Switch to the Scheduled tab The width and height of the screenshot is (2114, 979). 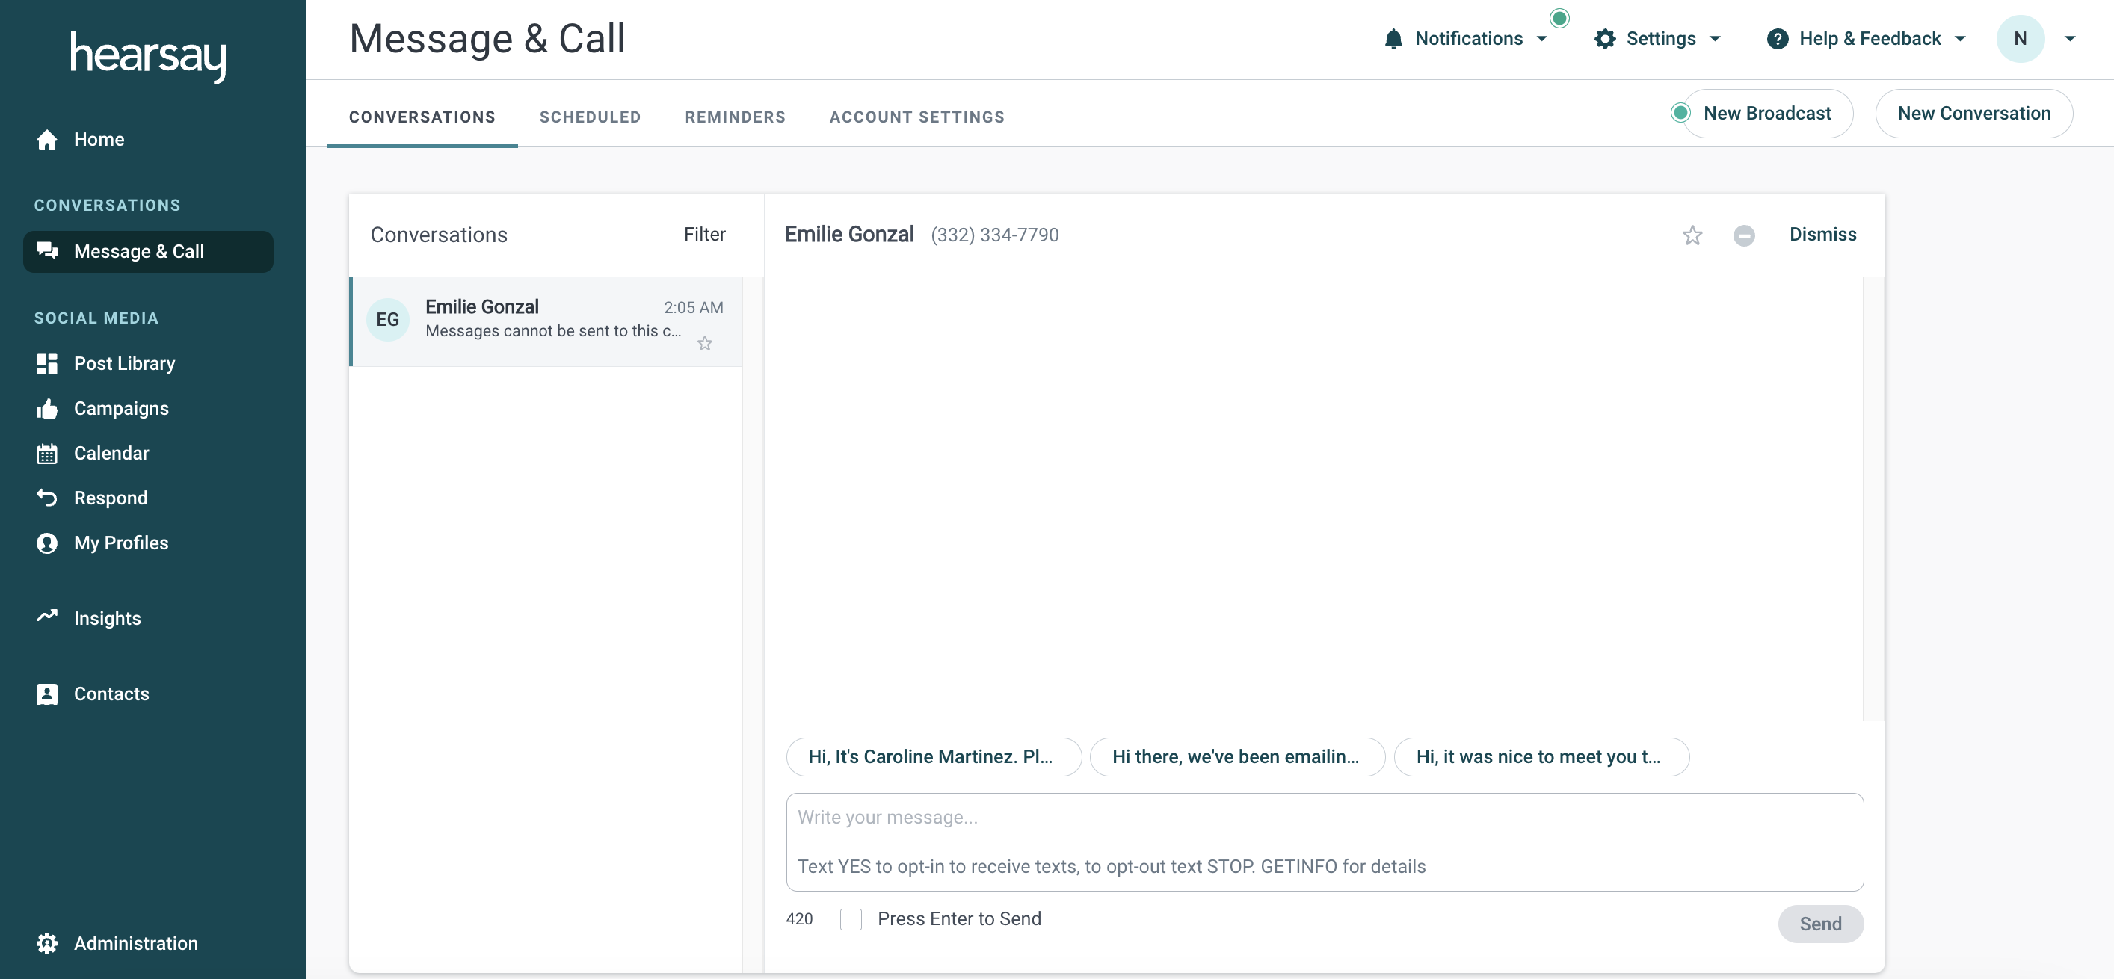589,117
